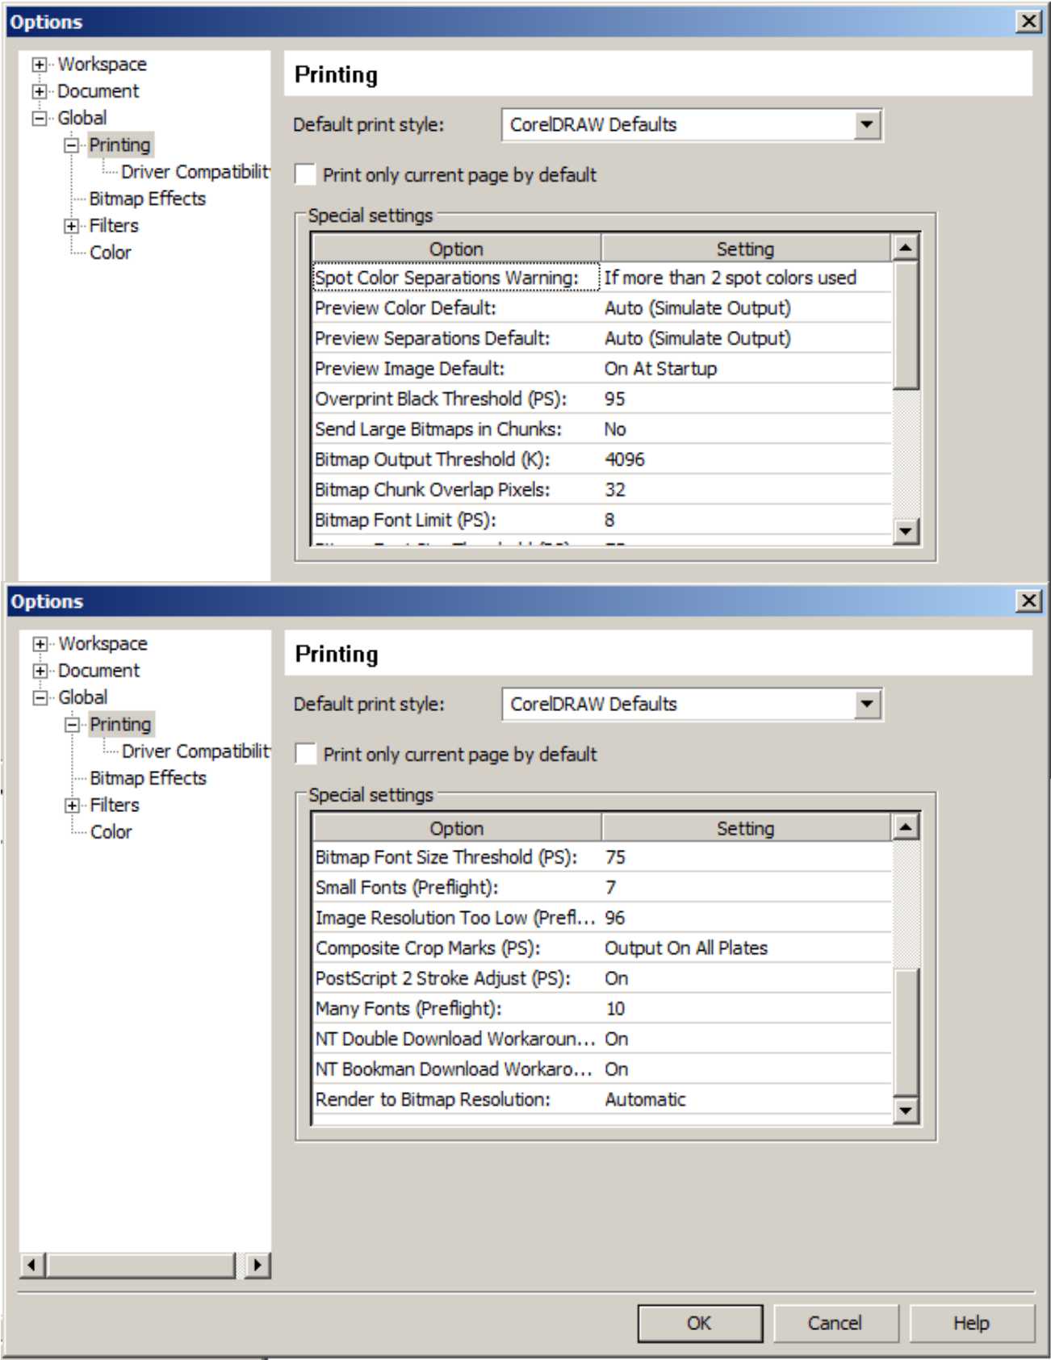
Task: Click OK button
Action: click(700, 1324)
